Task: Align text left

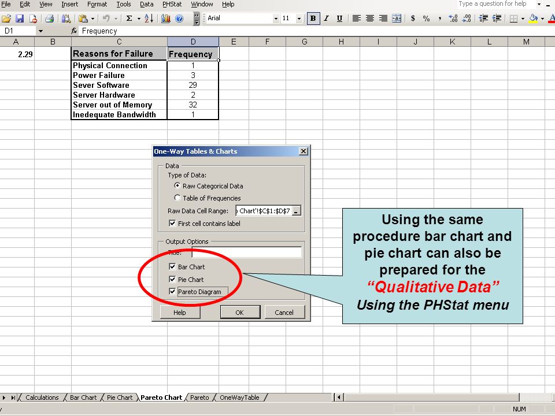Action: 357,18
